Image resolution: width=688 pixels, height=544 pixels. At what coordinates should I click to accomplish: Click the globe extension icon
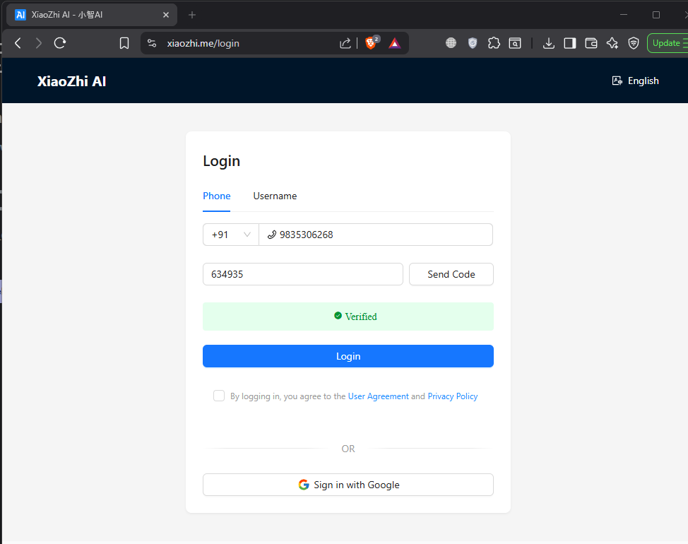[x=451, y=43]
